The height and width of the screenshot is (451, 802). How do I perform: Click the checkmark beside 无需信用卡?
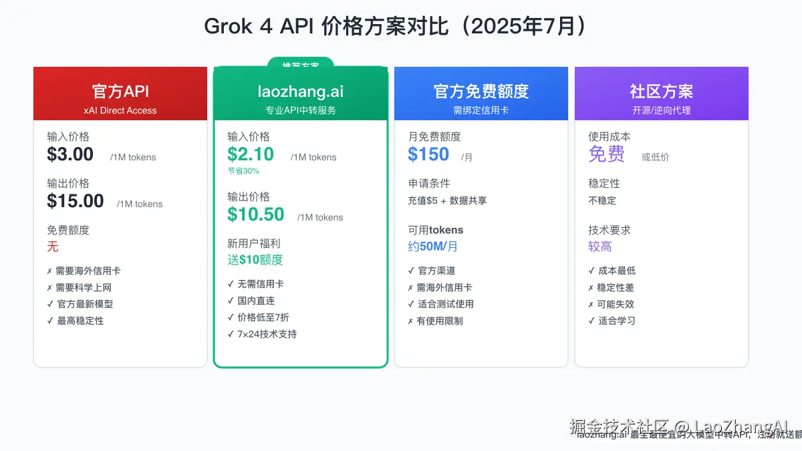coord(229,283)
